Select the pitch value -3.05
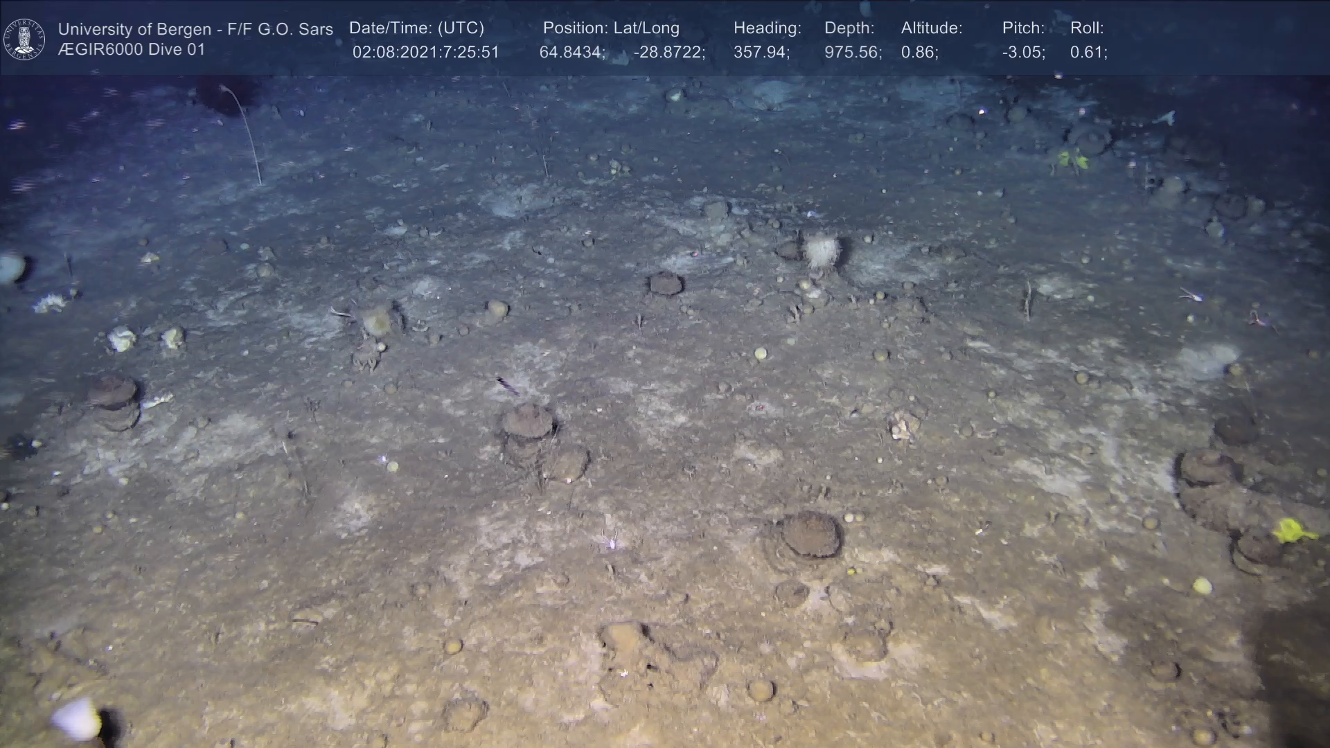 click(x=1023, y=53)
